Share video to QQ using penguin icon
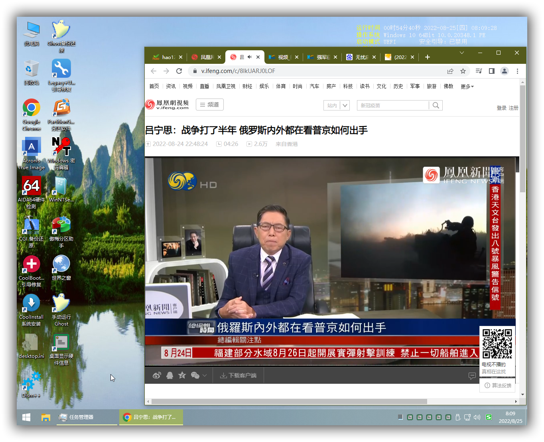 [x=170, y=375]
